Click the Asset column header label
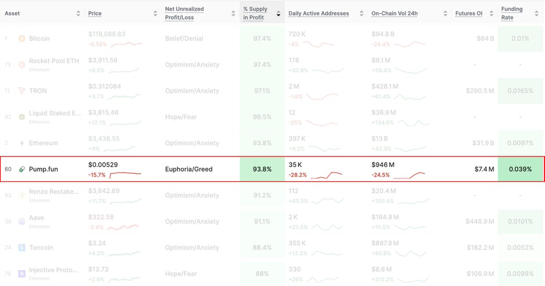545x286 pixels. (x=12, y=14)
